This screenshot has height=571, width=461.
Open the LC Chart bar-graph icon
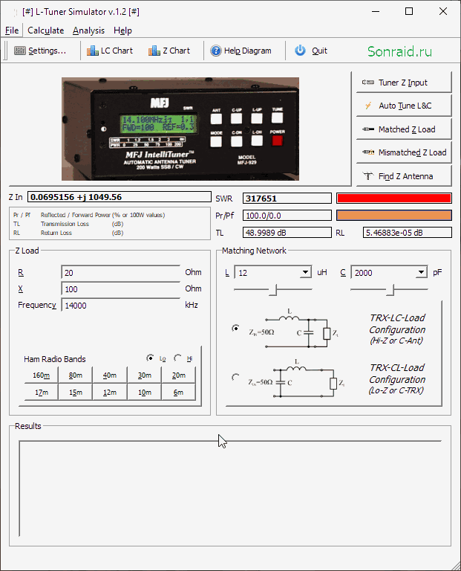click(x=92, y=51)
